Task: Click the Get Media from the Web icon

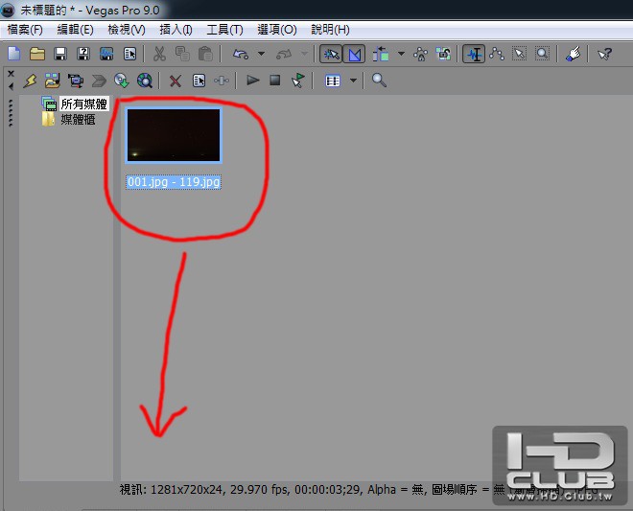Action: 145,81
